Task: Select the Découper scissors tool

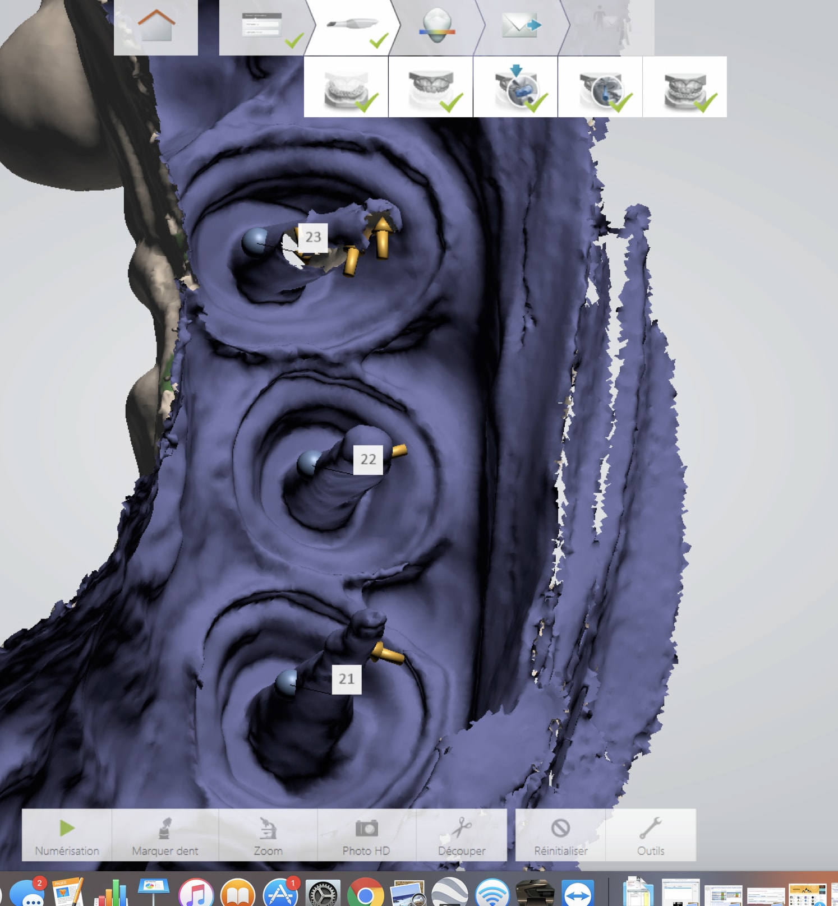Action: point(462,835)
